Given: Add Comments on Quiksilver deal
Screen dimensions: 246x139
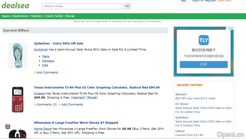Looking at the screenshot, I should [47, 73].
